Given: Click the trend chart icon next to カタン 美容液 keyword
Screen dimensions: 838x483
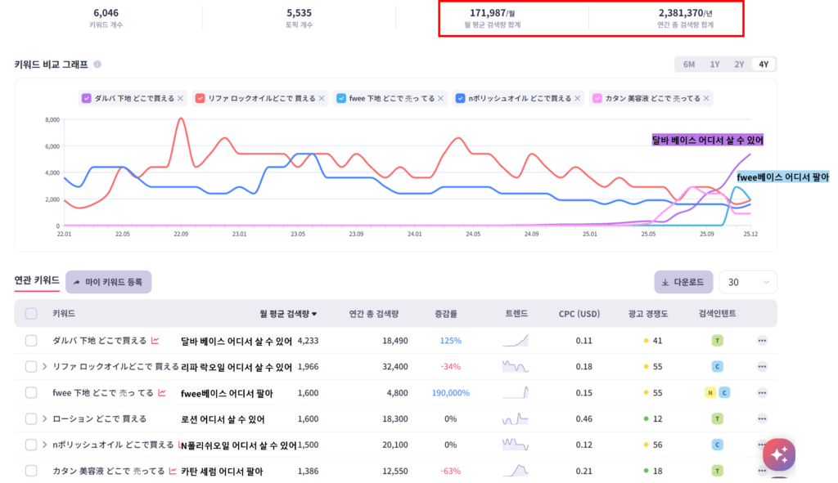Looking at the screenshot, I should coord(173,471).
